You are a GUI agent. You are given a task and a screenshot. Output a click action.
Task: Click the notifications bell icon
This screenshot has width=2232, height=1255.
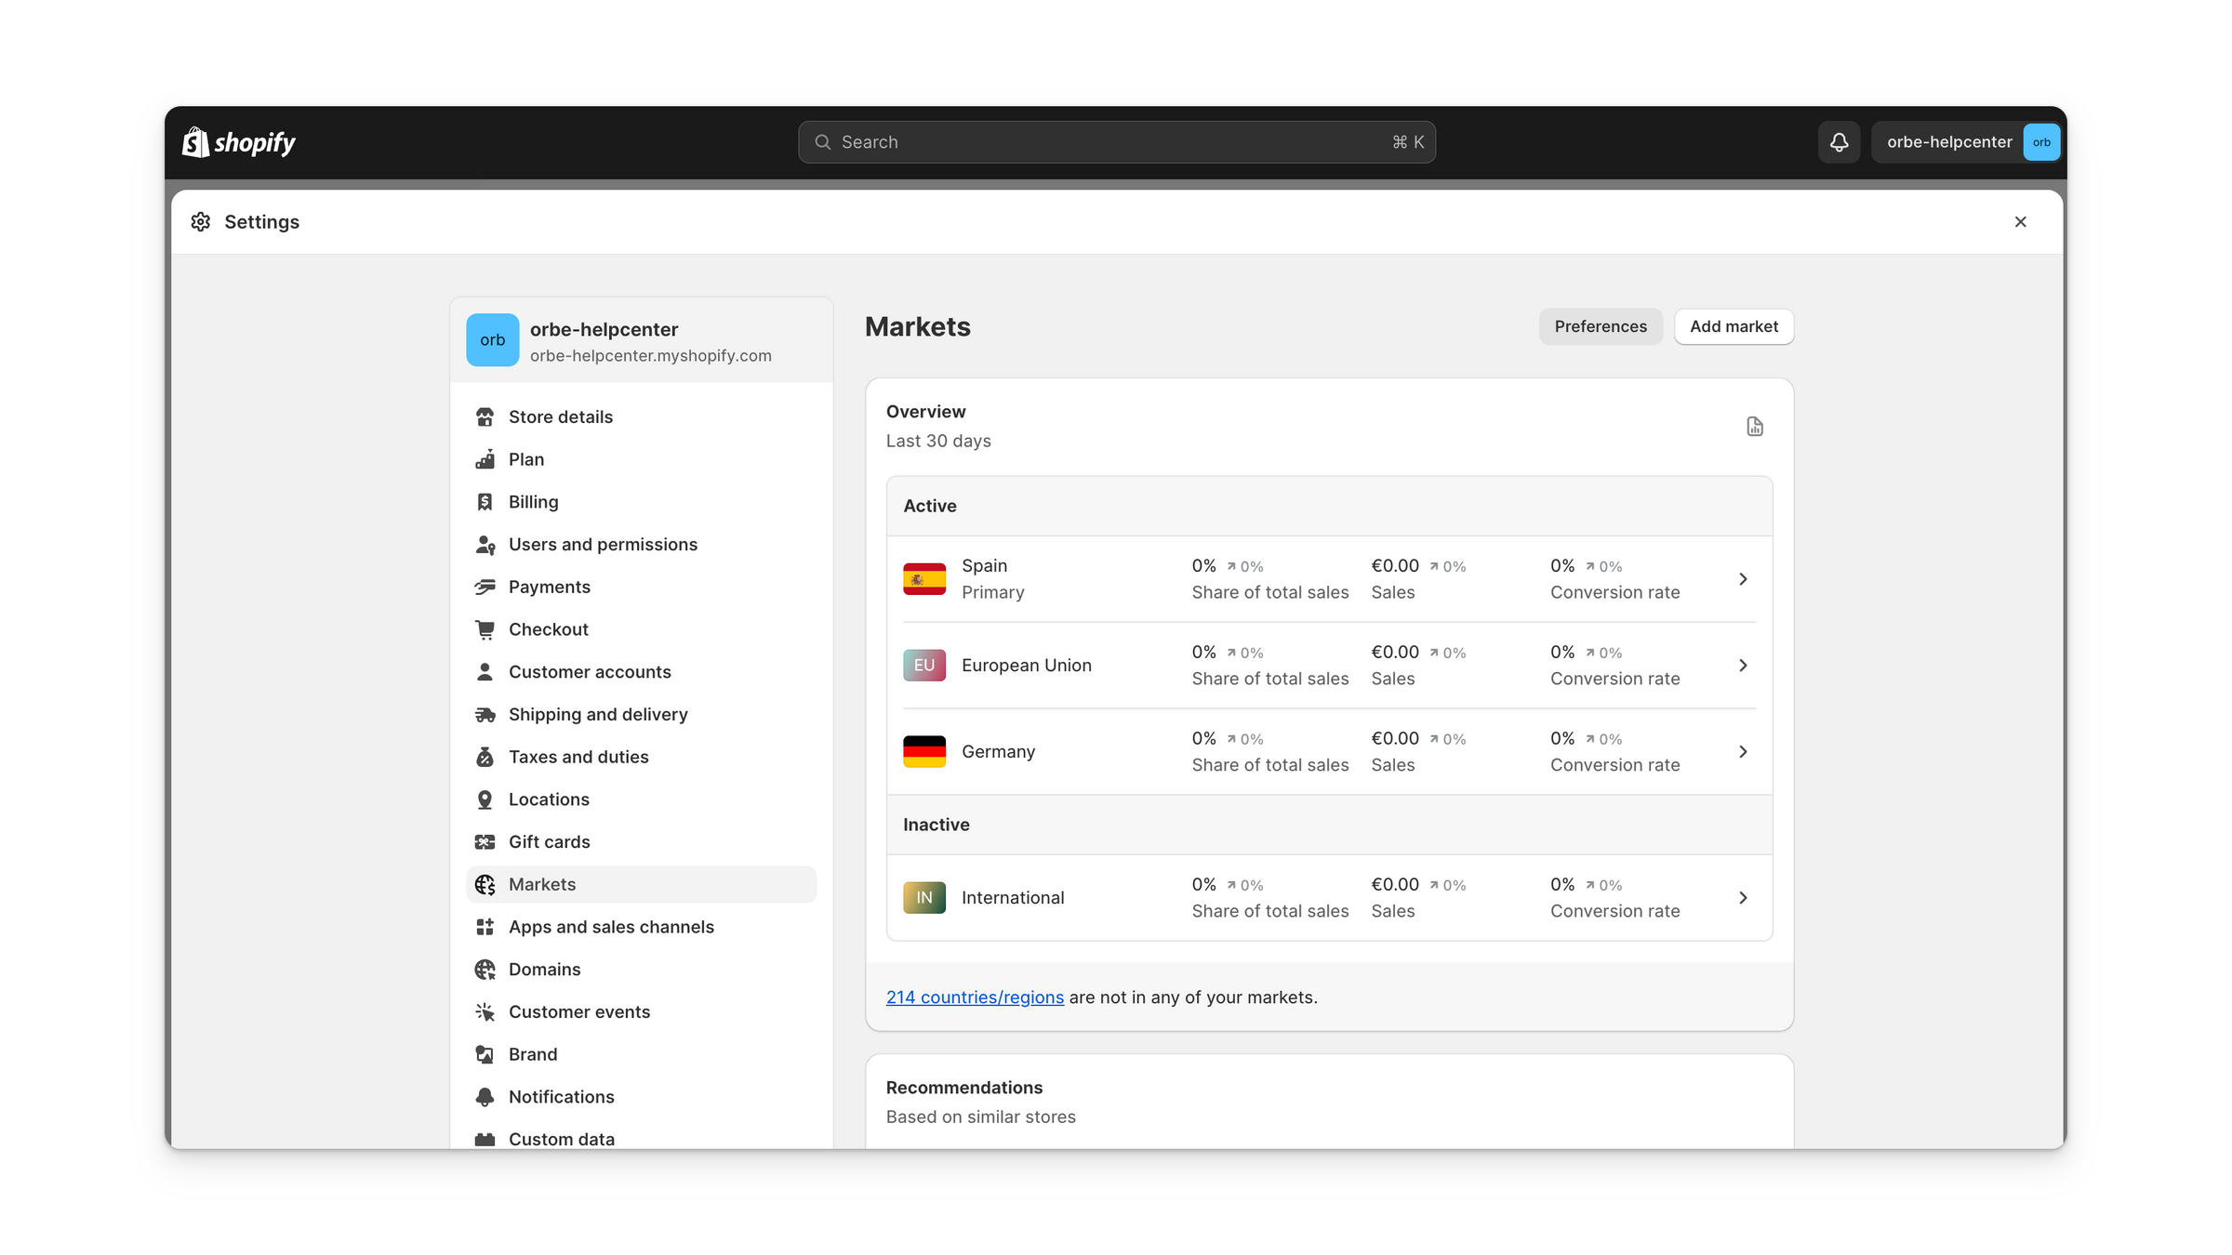pyautogui.click(x=1839, y=142)
